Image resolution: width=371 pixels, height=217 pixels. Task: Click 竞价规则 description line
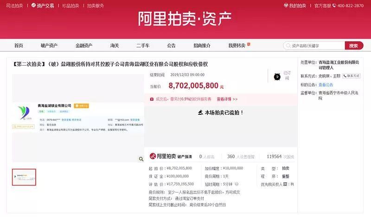click(x=194, y=192)
